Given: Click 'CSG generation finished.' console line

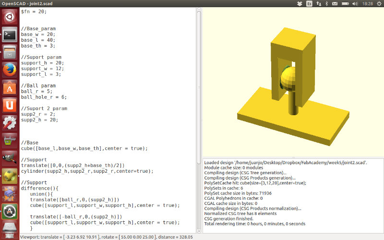Looking at the screenshot, I should coord(229,219).
